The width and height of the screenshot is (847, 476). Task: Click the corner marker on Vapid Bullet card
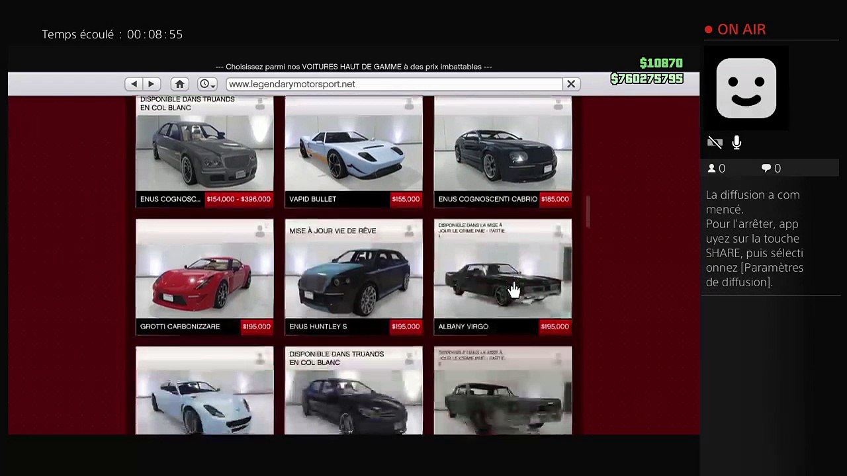click(409, 104)
